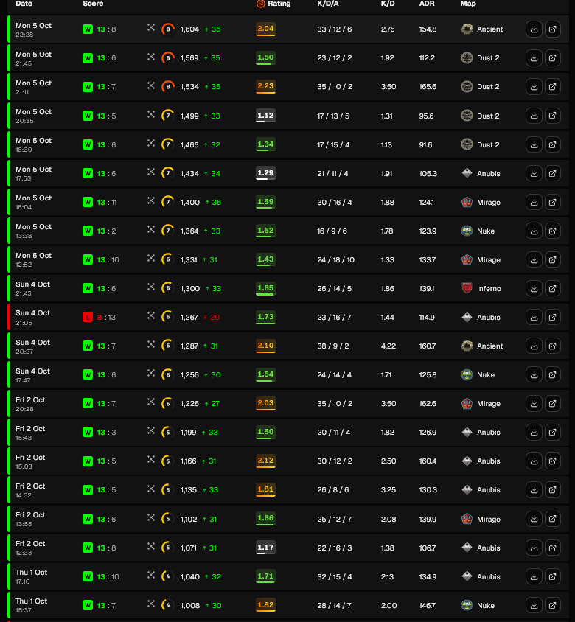Open external link for Inferno match
The width and height of the screenshot is (575, 622).
pyautogui.click(x=552, y=288)
